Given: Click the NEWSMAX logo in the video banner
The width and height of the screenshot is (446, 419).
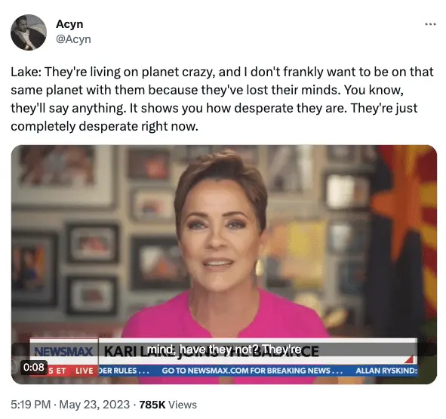Looking at the screenshot, I should pyautogui.click(x=63, y=351).
